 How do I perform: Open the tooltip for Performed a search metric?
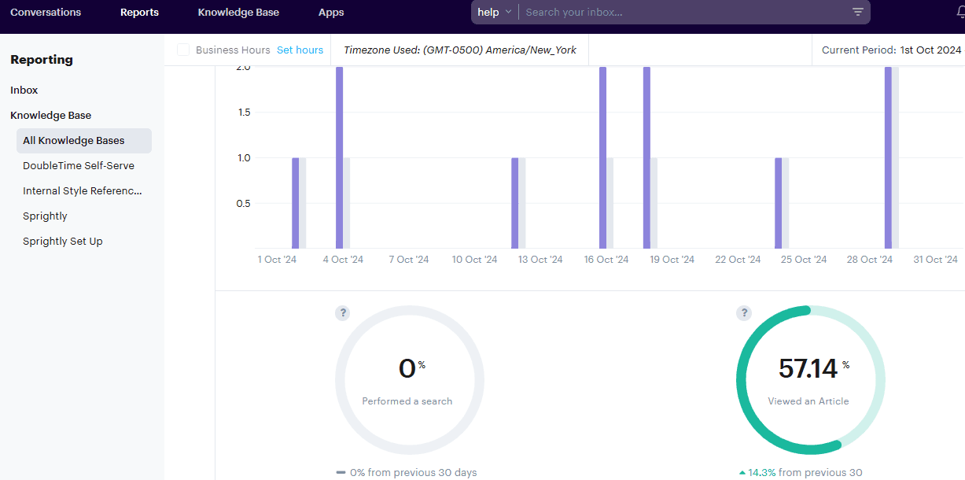342,312
